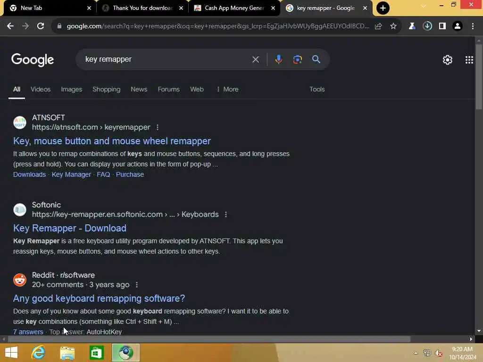483x362 pixels.
Task: Open options for Softonic result
Action: click(x=226, y=214)
